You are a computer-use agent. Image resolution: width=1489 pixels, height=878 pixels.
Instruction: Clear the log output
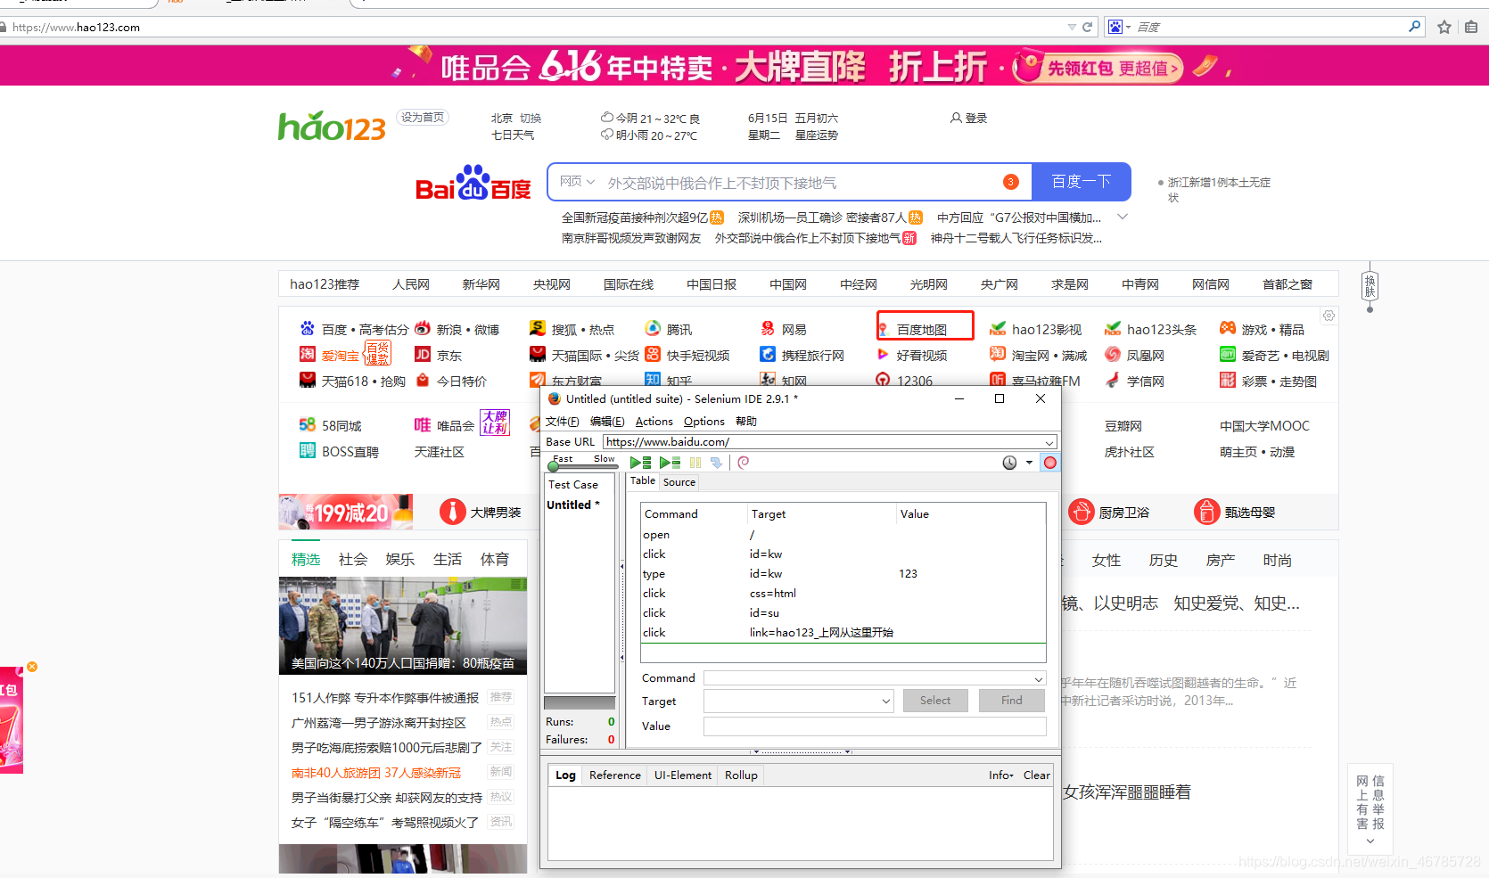[1036, 775]
